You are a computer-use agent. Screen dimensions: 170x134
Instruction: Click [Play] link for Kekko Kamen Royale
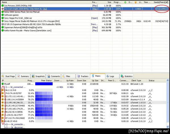[95, 31]
